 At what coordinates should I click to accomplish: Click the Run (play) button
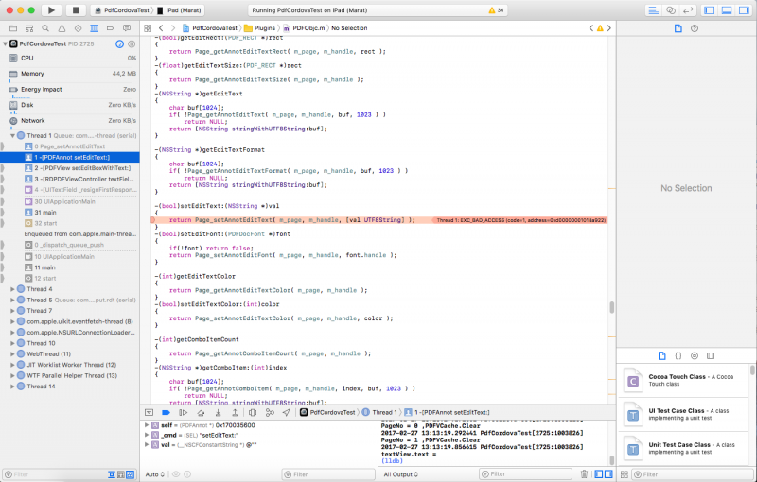[x=50, y=9]
